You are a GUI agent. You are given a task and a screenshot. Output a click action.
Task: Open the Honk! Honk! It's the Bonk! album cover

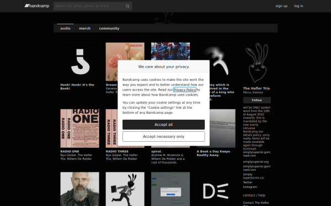coord(79,62)
